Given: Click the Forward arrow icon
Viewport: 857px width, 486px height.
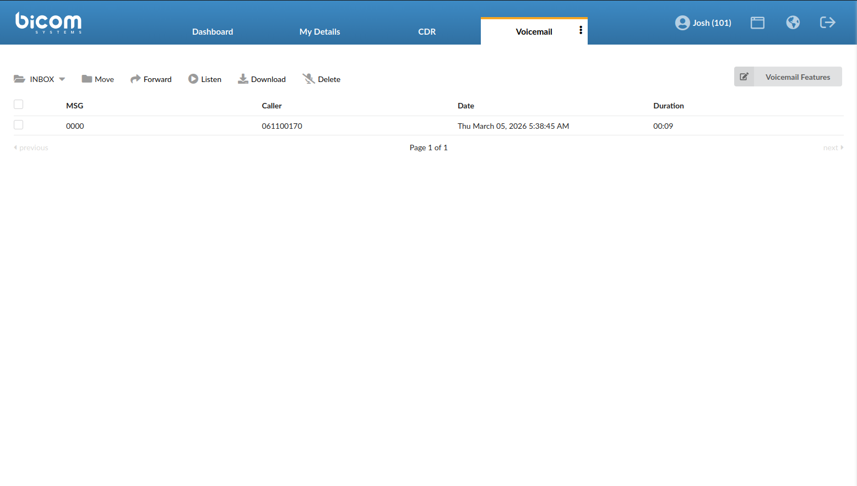Looking at the screenshot, I should [135, 79].
